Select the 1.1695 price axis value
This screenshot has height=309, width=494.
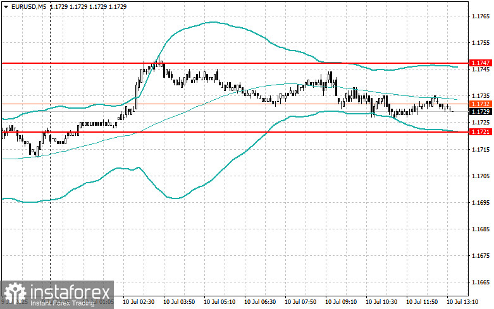click(x=481, y=202)
